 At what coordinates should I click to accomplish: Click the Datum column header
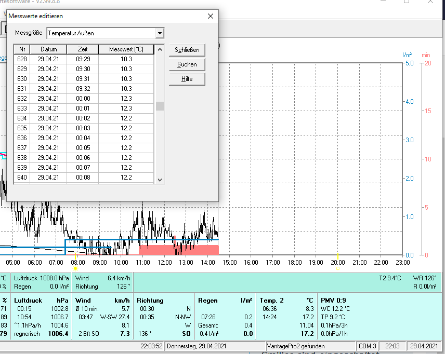click(x=49, y=49)
